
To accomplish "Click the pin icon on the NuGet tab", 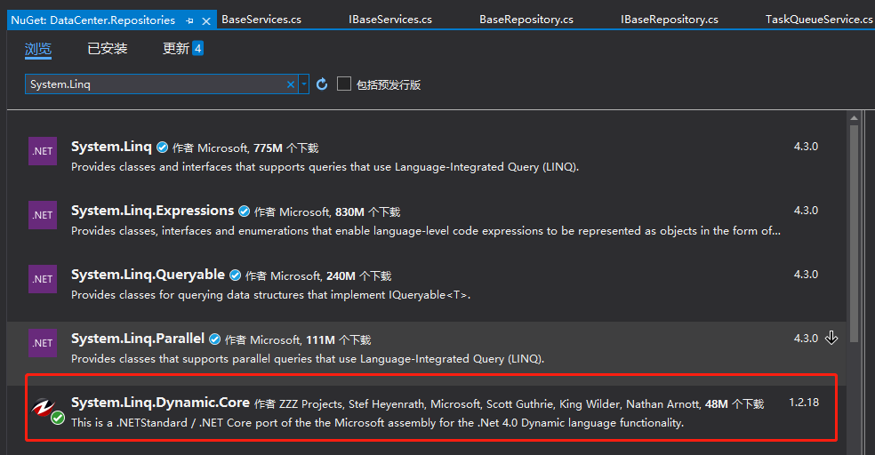I will click(x=190, y=20).
